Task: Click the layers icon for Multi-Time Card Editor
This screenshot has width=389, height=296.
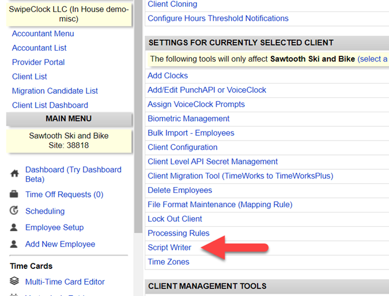Action: (14, 282)
